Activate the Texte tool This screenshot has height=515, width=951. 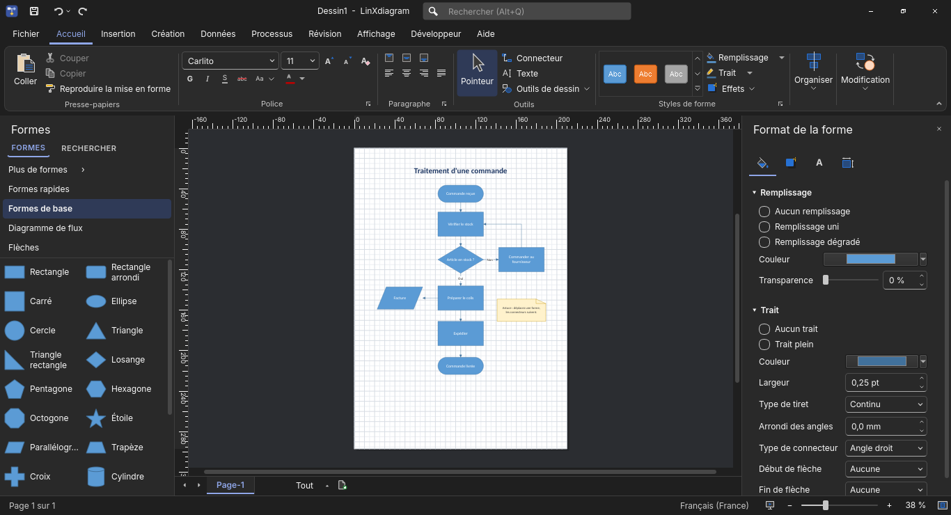pos(520,74)
